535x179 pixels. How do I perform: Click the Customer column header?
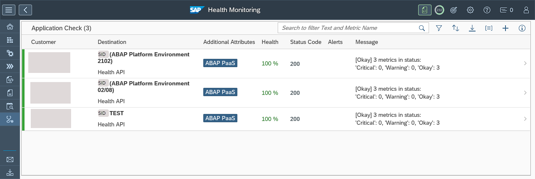[x=44, y=42]
